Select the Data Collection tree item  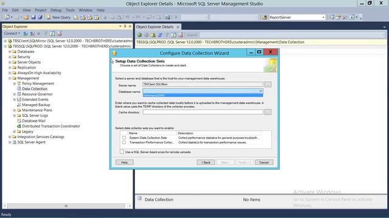(x=35, y=89)
